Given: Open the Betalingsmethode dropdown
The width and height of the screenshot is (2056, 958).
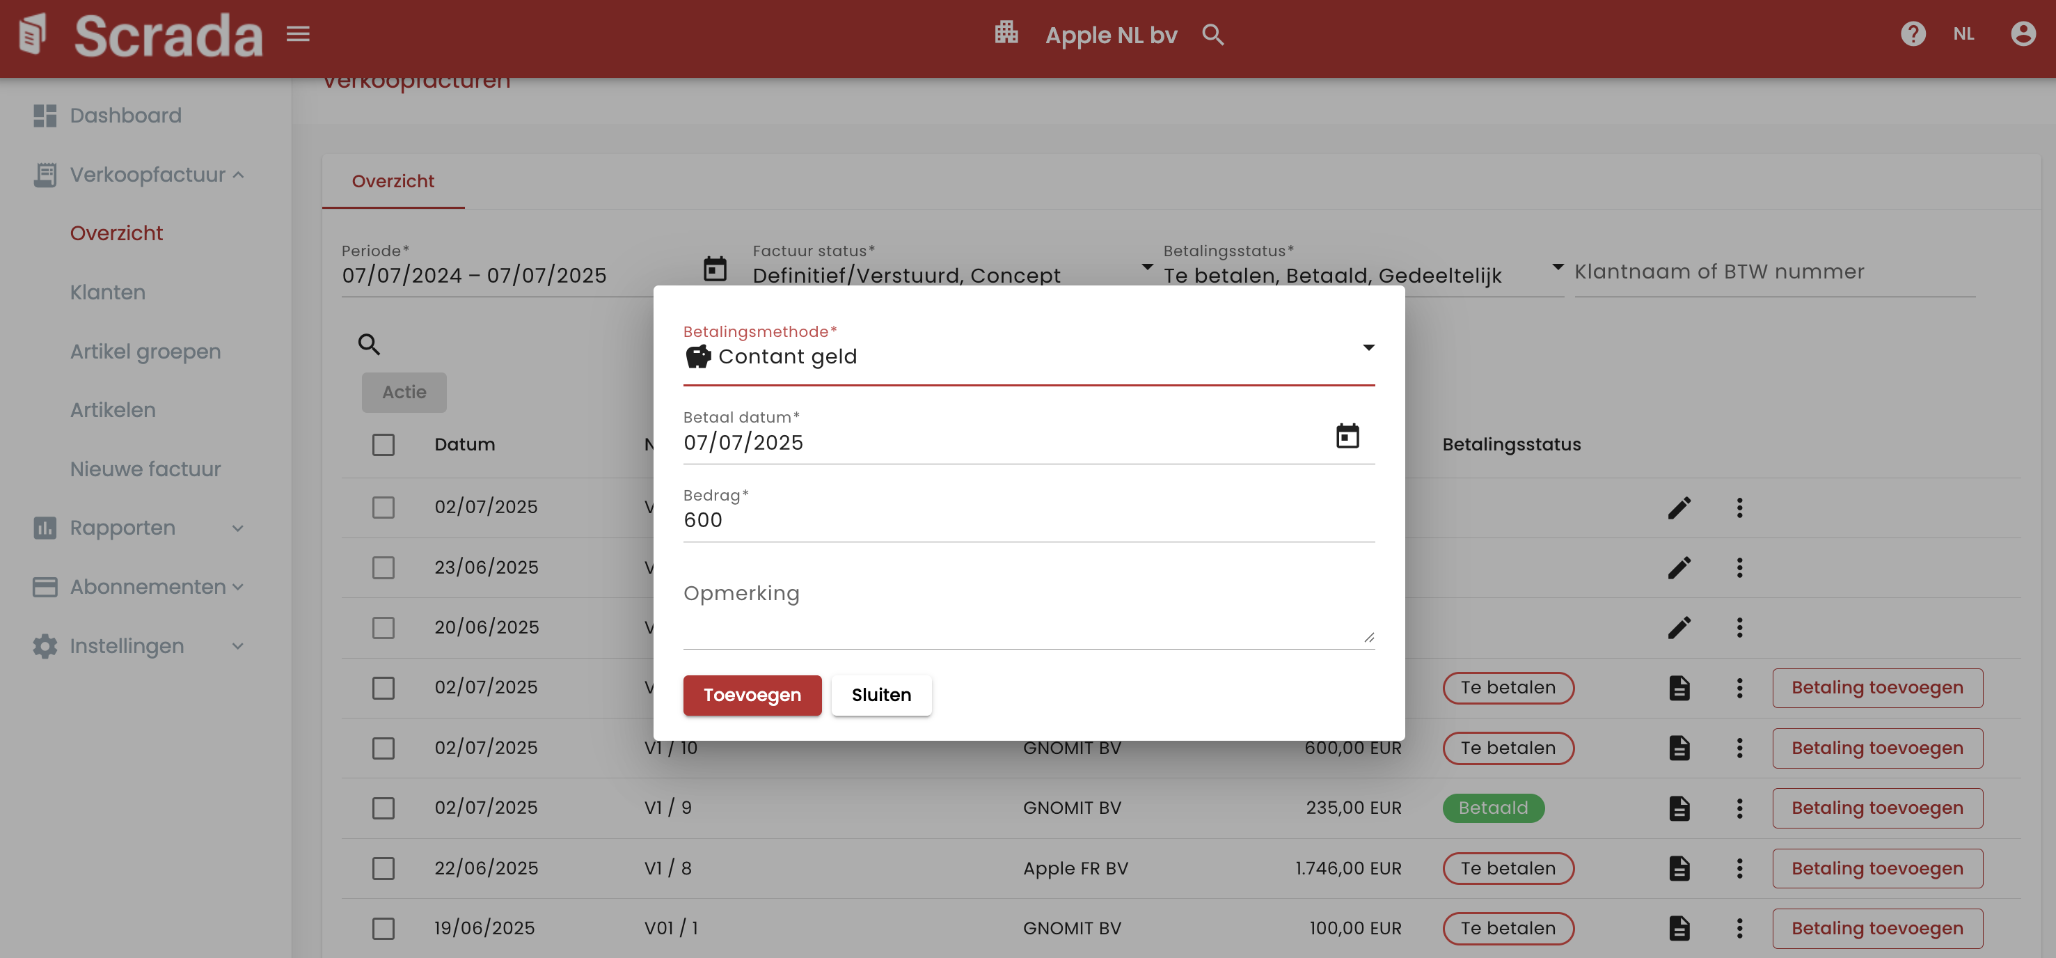Looking at the screenshot, I should (1028, 356).
